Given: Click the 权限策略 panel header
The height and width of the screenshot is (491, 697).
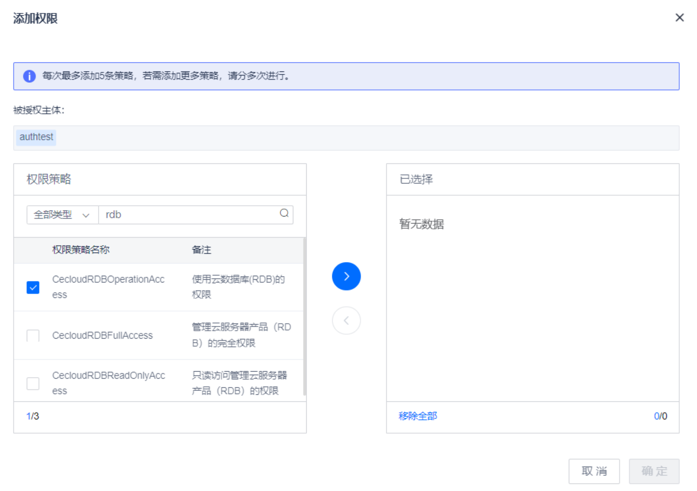Looking at the screenshot, I should pyautogui.click(x=49, y=180).
